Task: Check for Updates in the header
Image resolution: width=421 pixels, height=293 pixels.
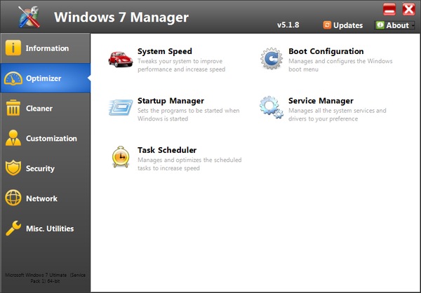Action: pos(342,25)
